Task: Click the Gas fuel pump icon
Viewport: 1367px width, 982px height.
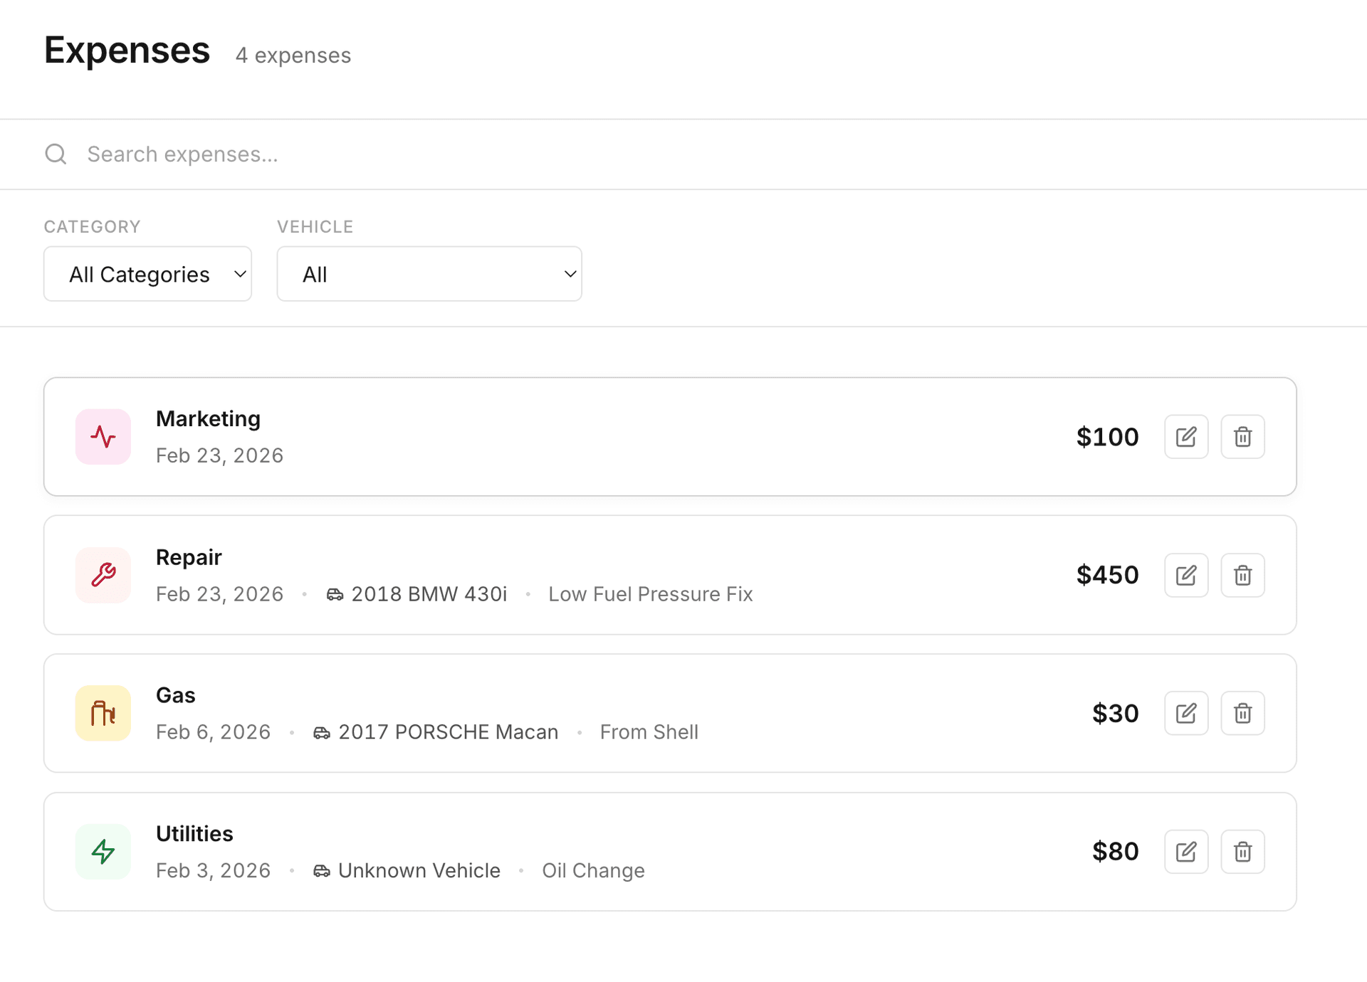Action: coord(103,712)
